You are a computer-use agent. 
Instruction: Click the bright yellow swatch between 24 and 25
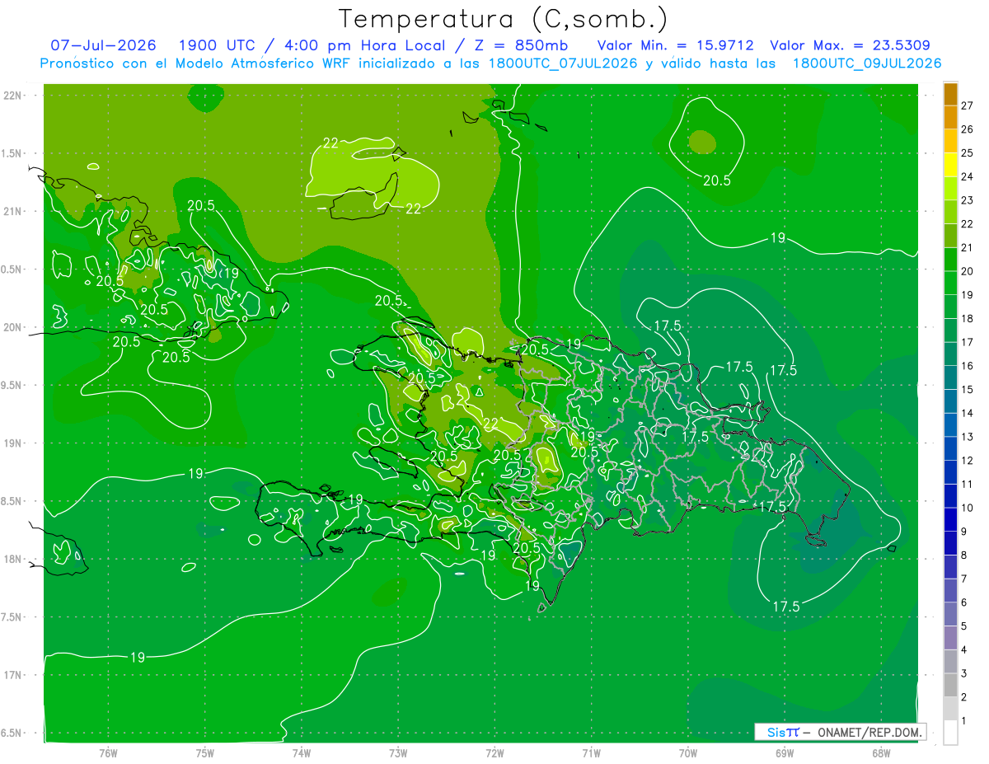[950, 164]
